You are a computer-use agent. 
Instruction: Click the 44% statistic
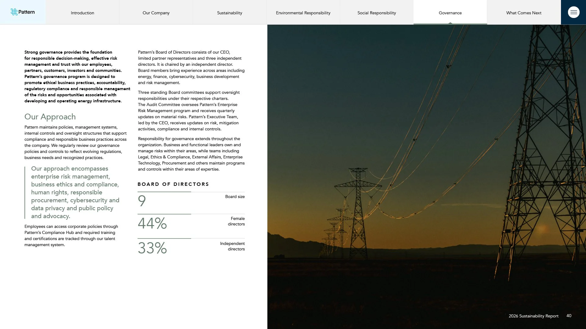click(152, 223)
